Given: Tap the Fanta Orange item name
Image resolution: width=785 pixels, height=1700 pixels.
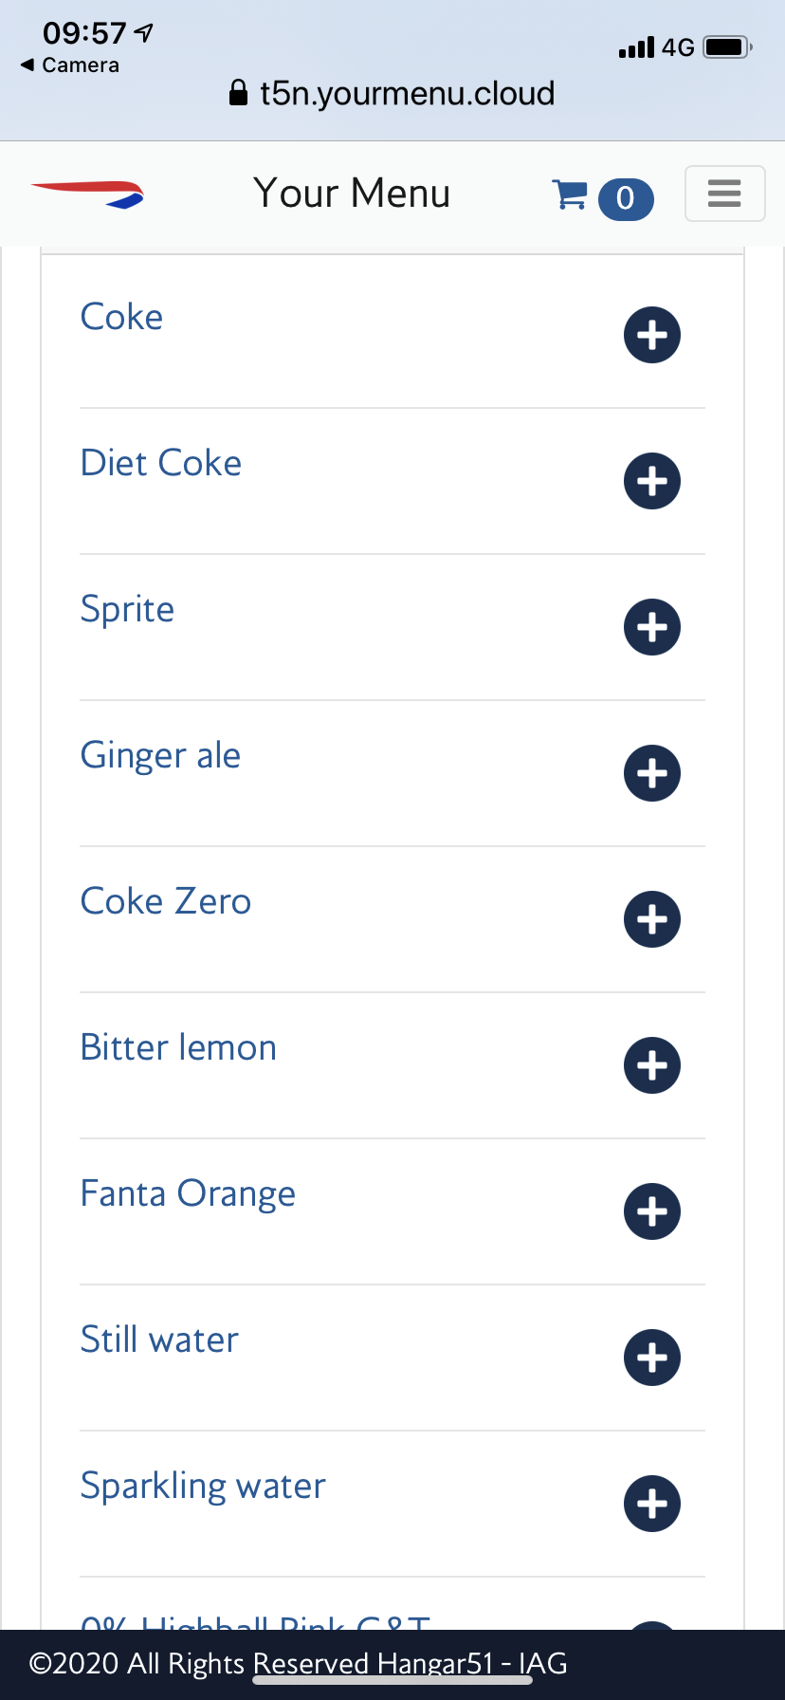Looking at the screenshot, I should click(x=188, y=1193).
